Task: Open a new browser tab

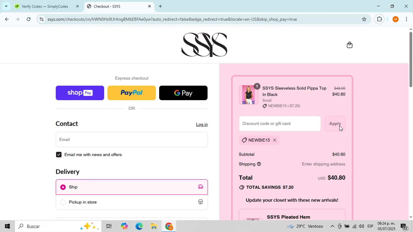Action: point(160,6)
